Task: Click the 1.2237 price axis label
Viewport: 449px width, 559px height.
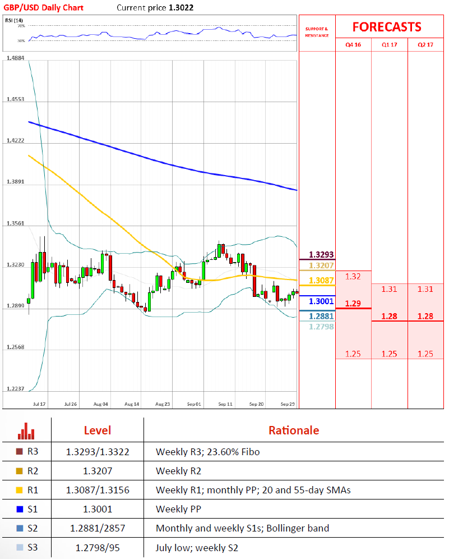Action: pos(15,388)
